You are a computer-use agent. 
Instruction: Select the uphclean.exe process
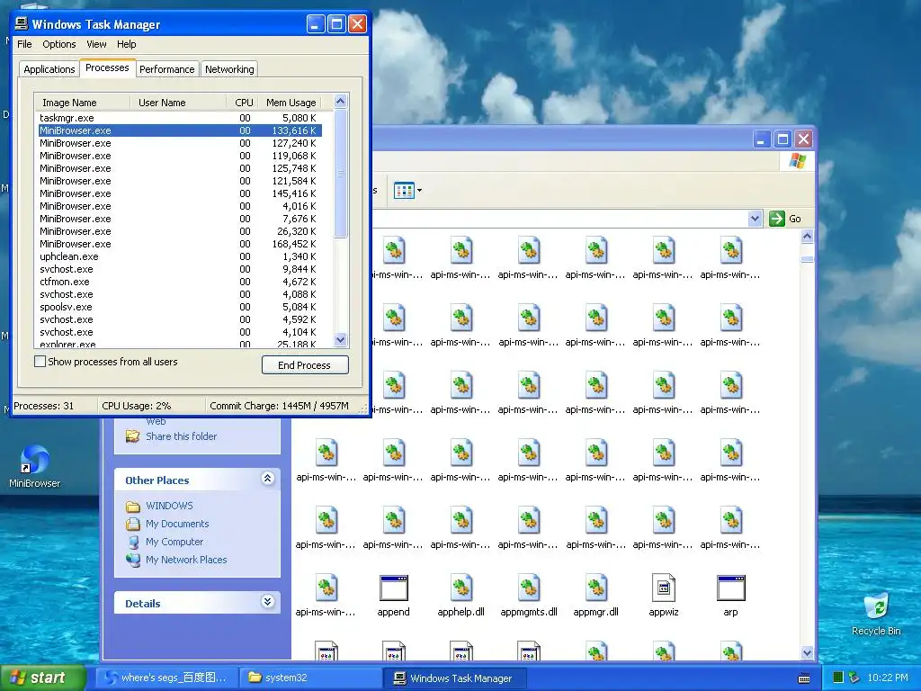[180, 256]
